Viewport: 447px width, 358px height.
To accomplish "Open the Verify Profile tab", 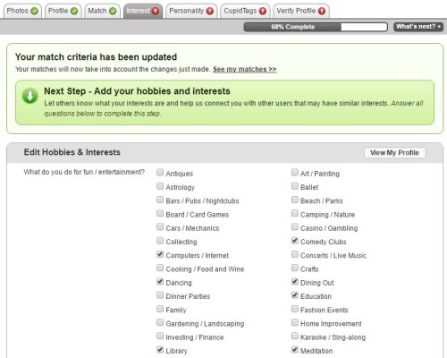I will 301,11.
